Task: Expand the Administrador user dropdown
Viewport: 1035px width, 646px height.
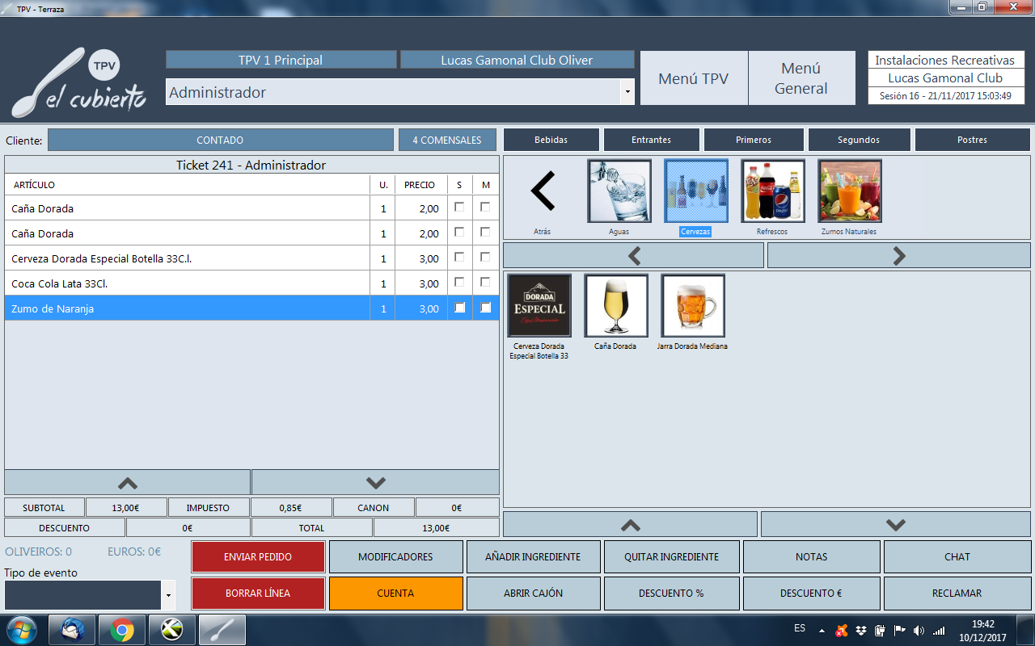Action: (627, 93)
